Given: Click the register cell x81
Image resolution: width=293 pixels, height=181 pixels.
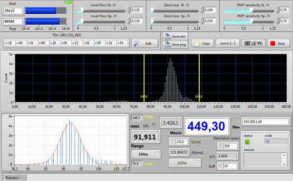Looking at the screenshot, I should [x=88, y=43].
